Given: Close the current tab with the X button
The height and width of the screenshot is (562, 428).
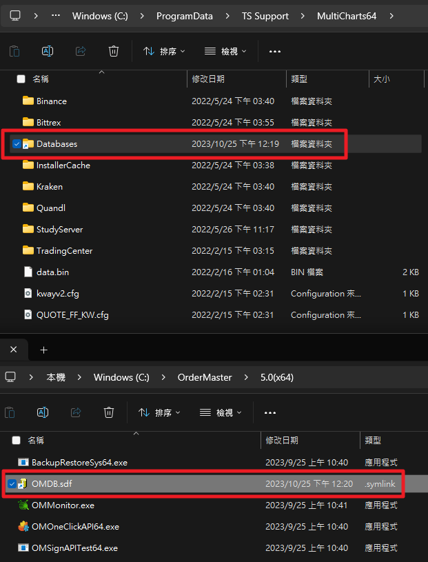Looking at the screenshot, I should coord(14,350).
